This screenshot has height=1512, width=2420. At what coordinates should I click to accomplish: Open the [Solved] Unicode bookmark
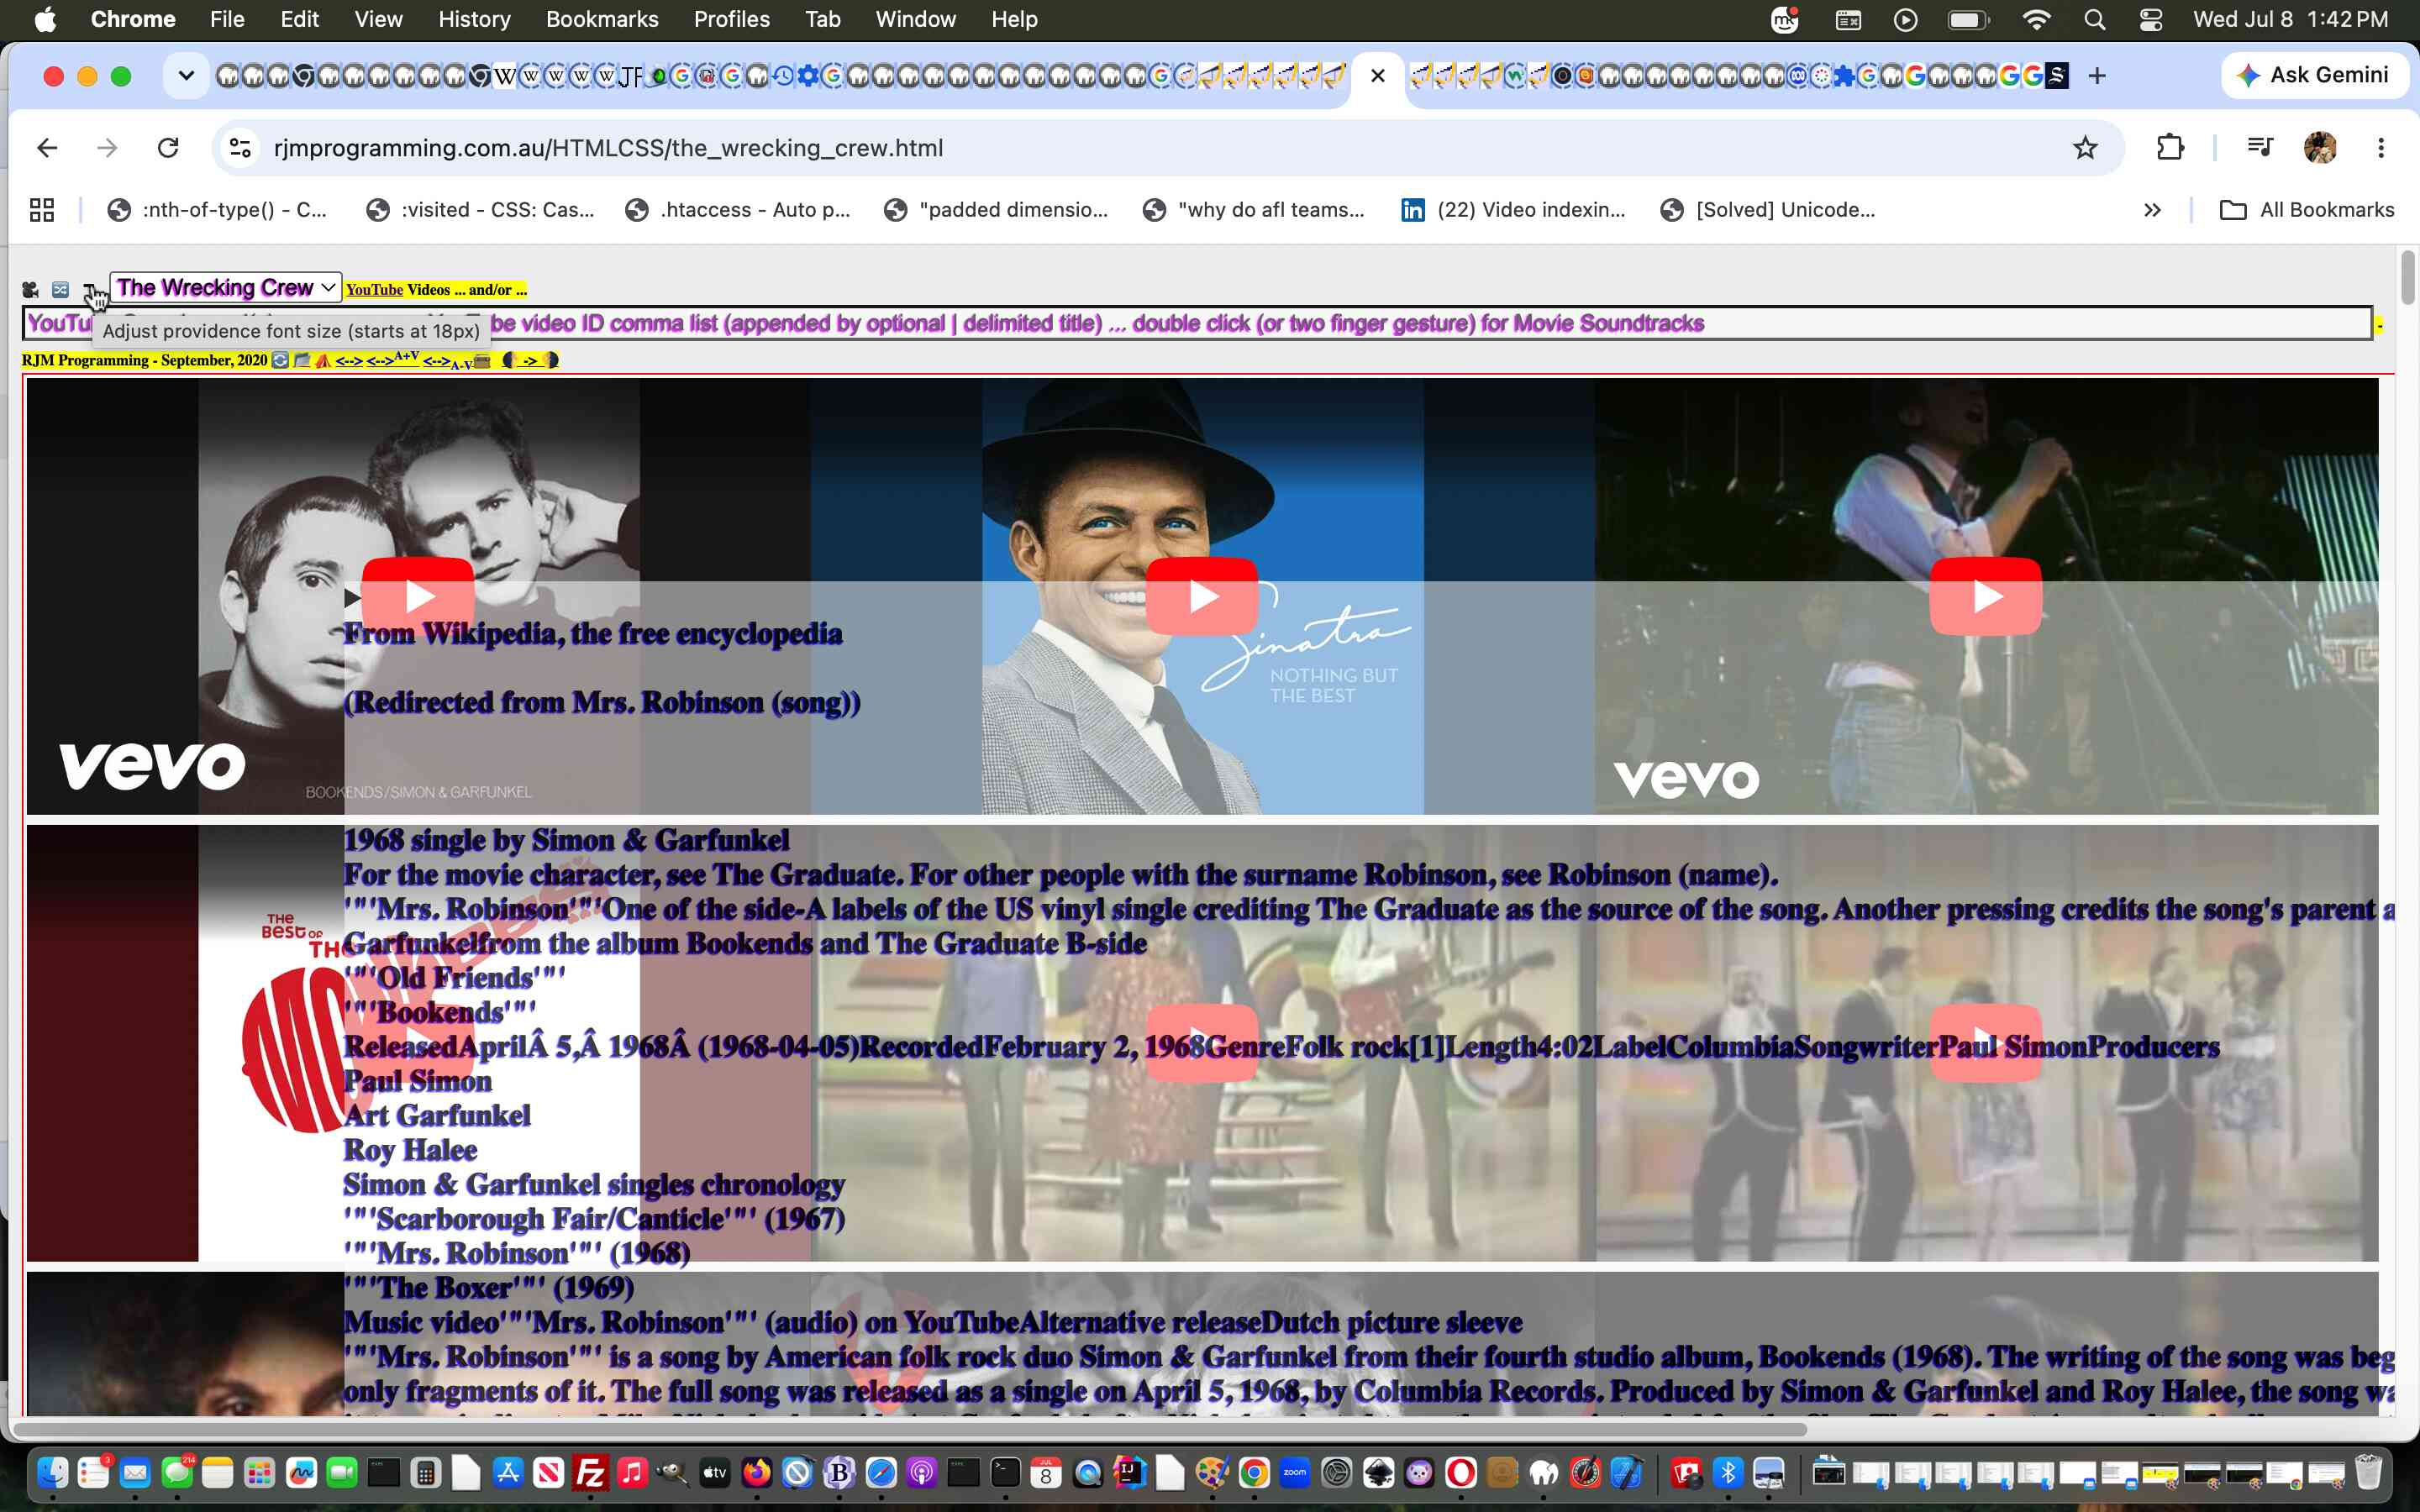click(x=1768, y=210)
